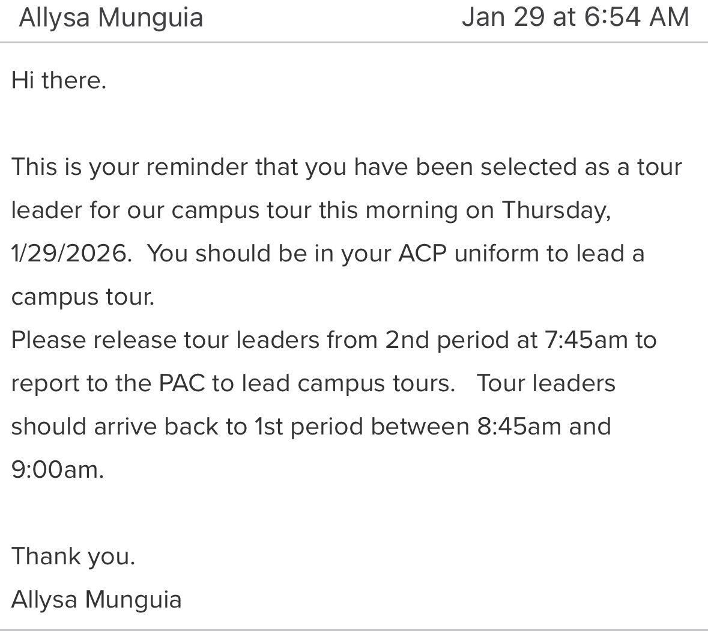This screenshot has height=631, width=708.
Task: Click the word ACP before uniform
Action: point(423,253)
